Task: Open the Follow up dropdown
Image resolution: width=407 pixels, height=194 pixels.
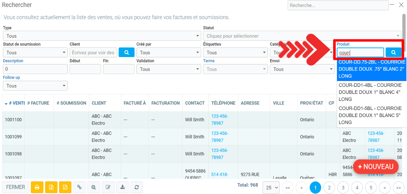Action: tap(35, 86)
